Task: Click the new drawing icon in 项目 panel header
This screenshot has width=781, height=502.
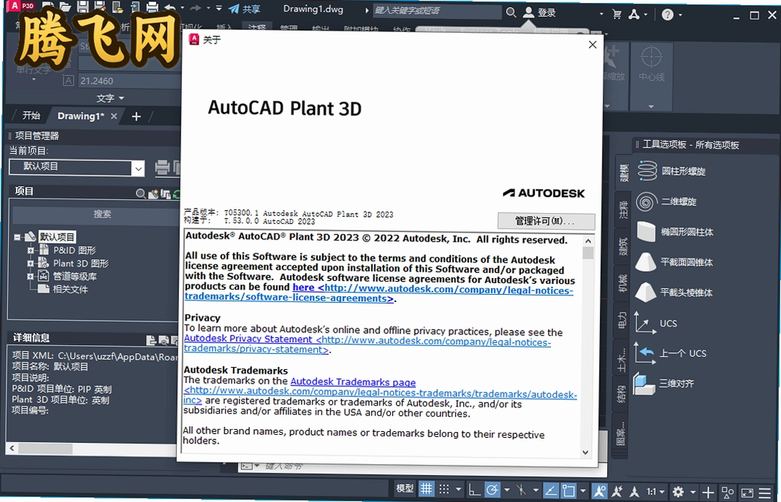Action: pyautogui.click(x=153, y=193)
